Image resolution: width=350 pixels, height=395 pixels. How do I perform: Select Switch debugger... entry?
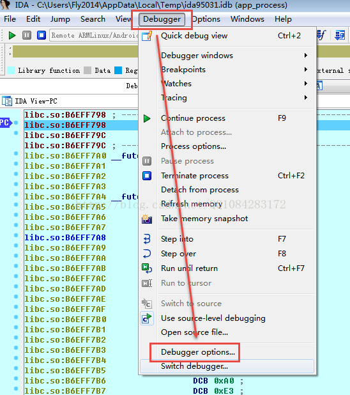(x=194, y=366)
